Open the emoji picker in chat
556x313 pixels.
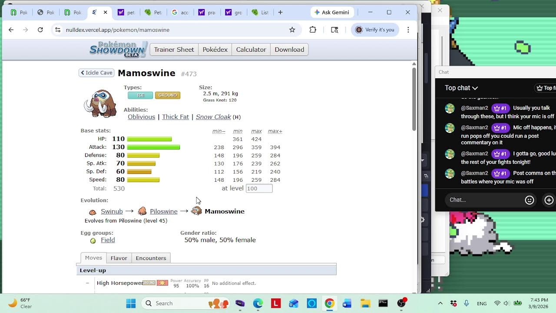click(529, 200)
